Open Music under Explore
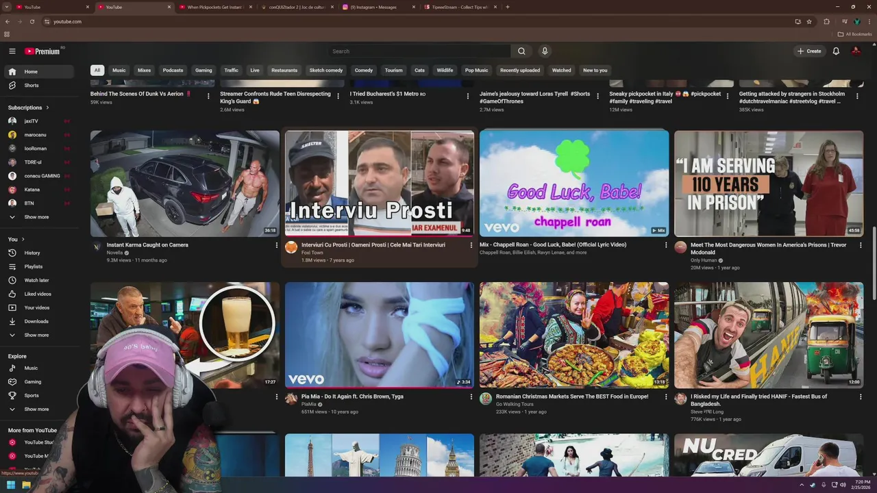This screenshot has width=877, height=493. click(40, 368)
